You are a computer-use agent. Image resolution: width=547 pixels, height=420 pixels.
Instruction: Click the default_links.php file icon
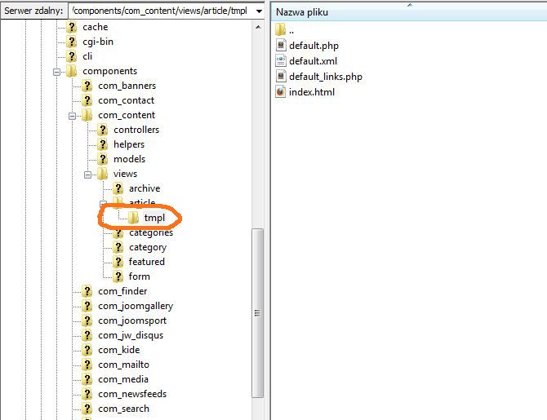(281, 77)
